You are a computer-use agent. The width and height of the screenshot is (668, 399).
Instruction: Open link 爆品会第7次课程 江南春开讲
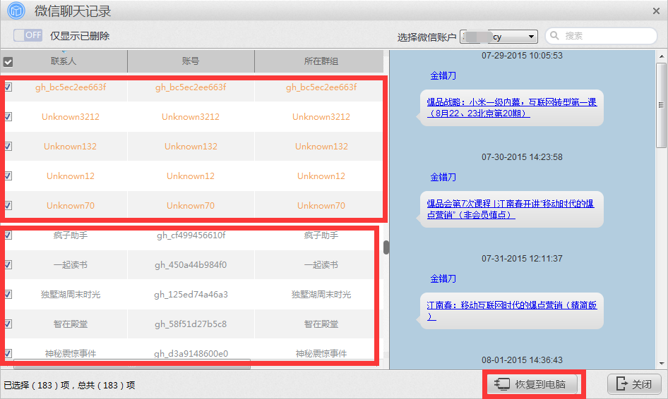click(511, 209)
